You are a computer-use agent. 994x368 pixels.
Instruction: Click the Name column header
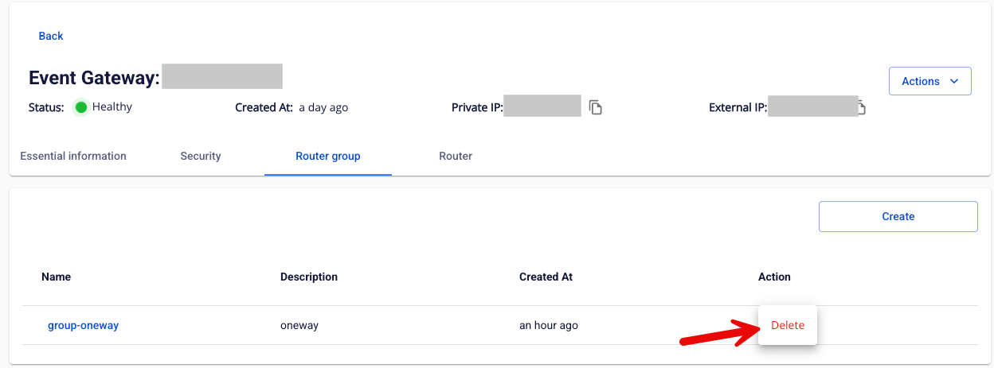pos(57,277)
